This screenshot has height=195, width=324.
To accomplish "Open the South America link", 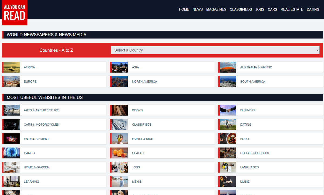I will click(x=253, y=81).
